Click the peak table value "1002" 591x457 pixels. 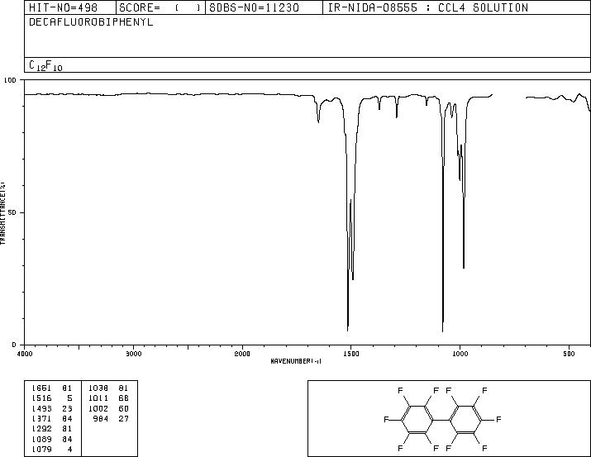(x=98, y=408)
